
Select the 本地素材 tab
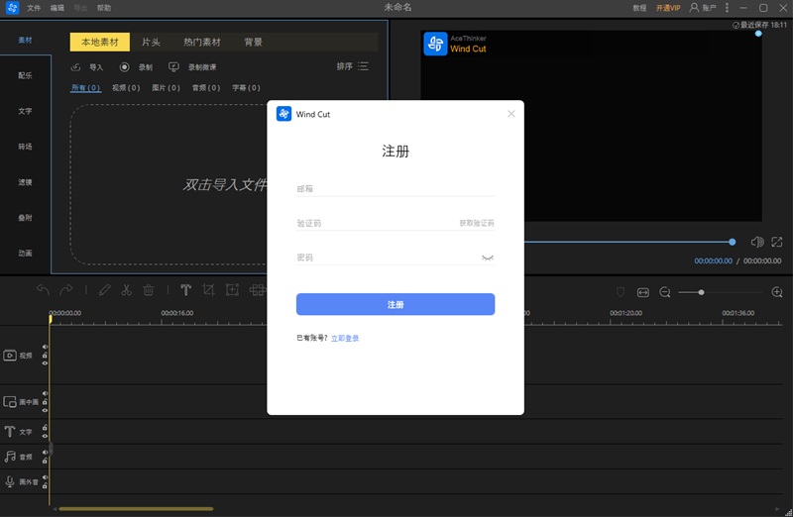coord(100,42)
